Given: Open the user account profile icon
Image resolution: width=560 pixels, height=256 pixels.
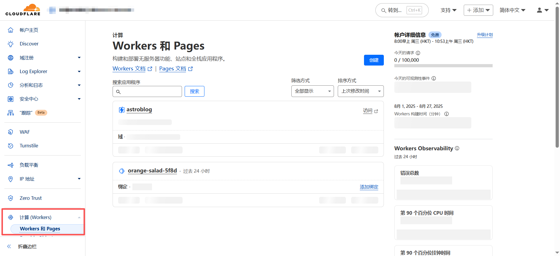Looking at the screenshot, I should 540,10.
